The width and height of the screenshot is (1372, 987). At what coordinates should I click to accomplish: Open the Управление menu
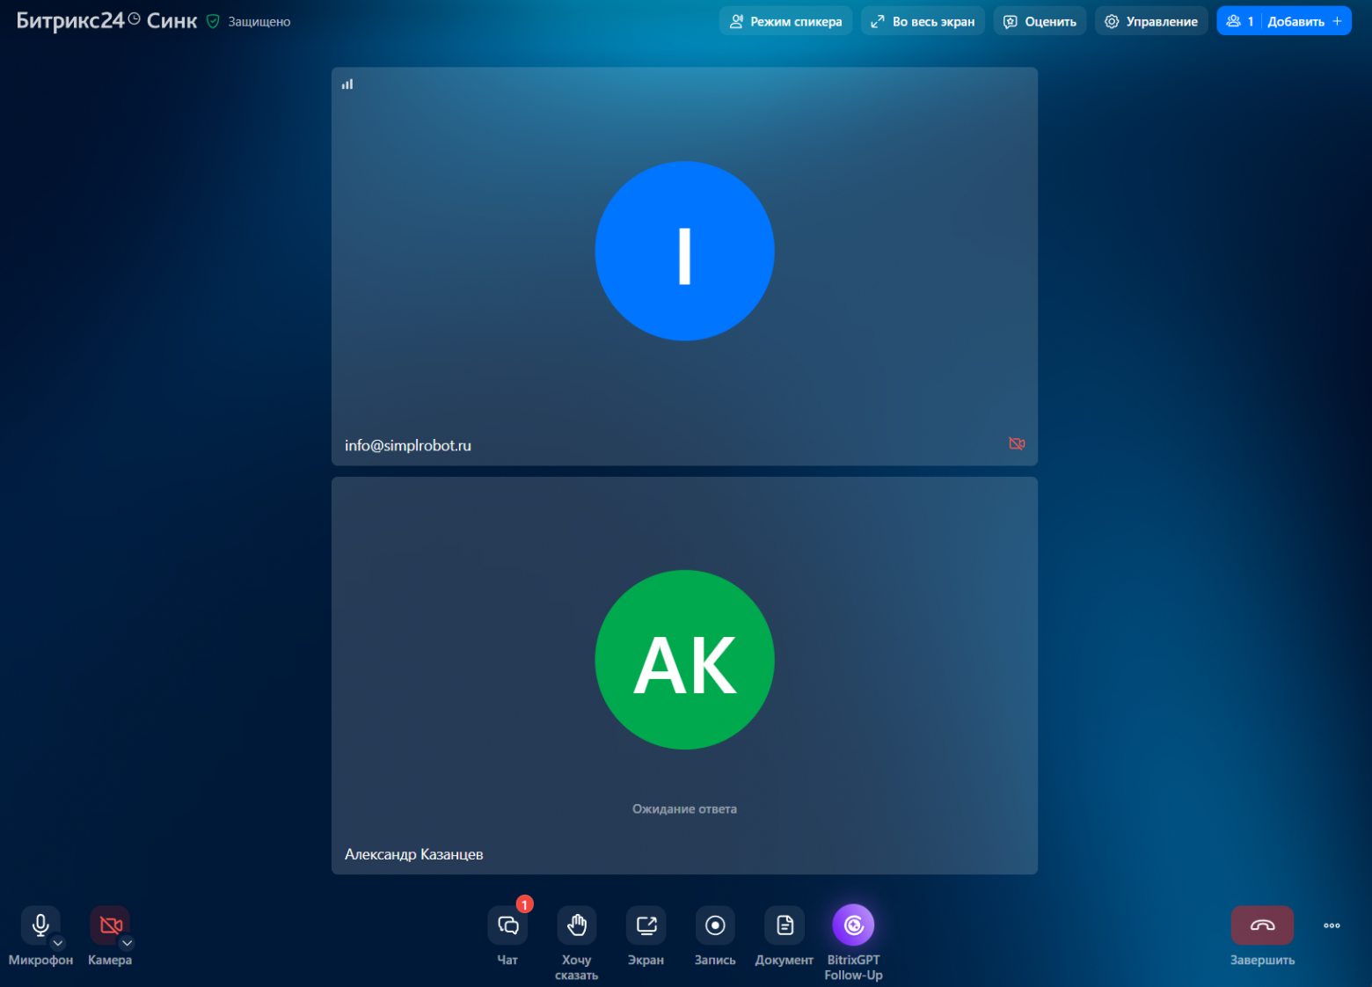click(x=1150, y=21)
